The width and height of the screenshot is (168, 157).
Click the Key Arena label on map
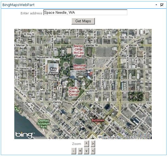(x=53, y=71)
